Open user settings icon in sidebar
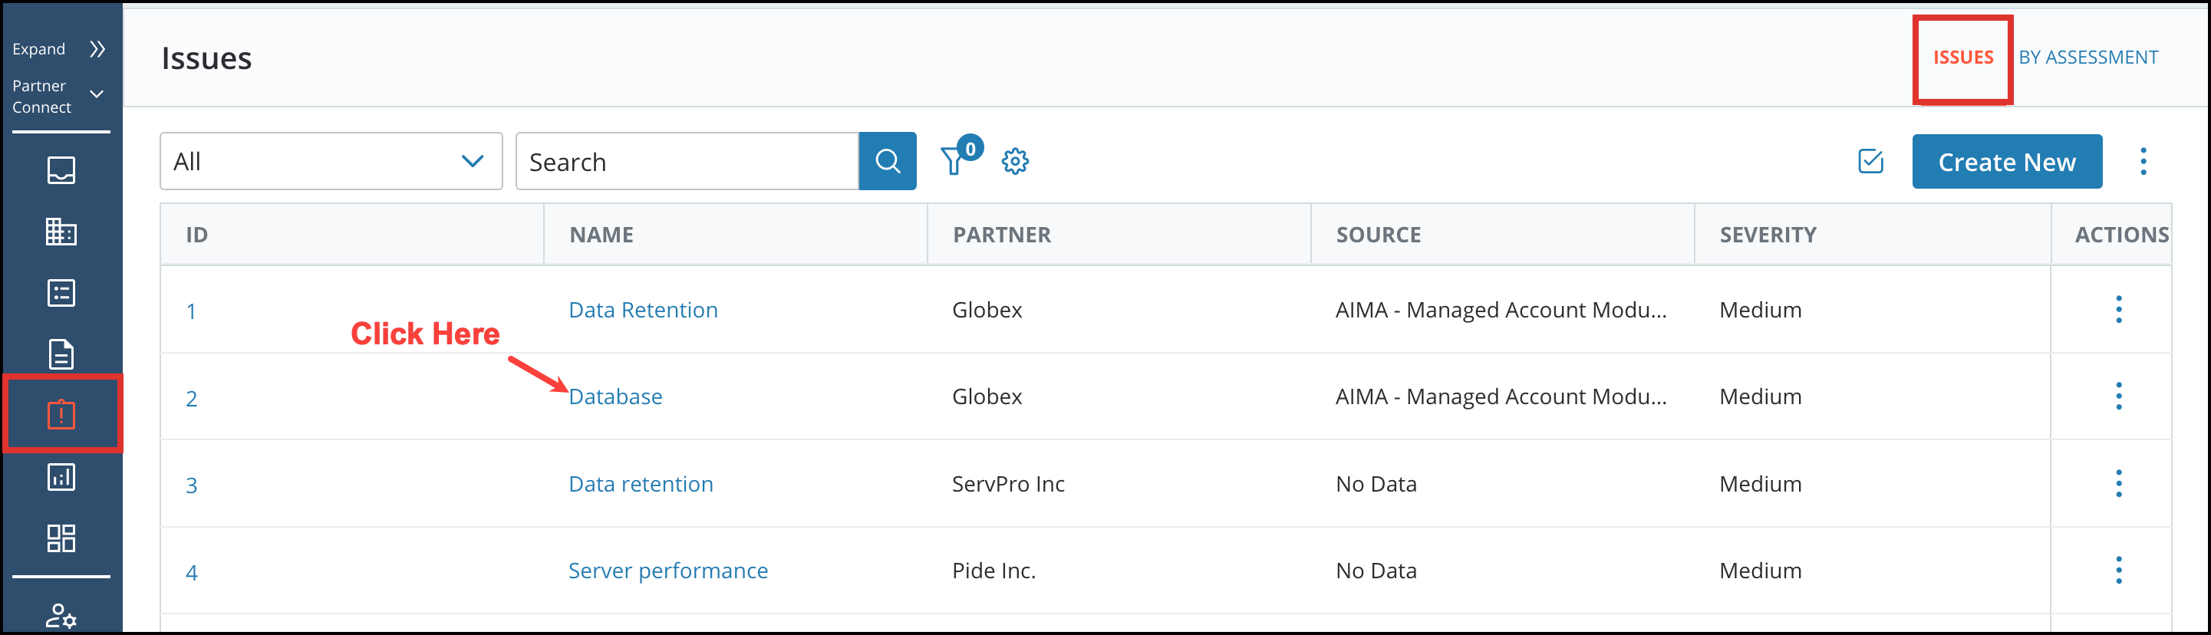The height and width of the screenshot is (635, 2211). (61, 615)
